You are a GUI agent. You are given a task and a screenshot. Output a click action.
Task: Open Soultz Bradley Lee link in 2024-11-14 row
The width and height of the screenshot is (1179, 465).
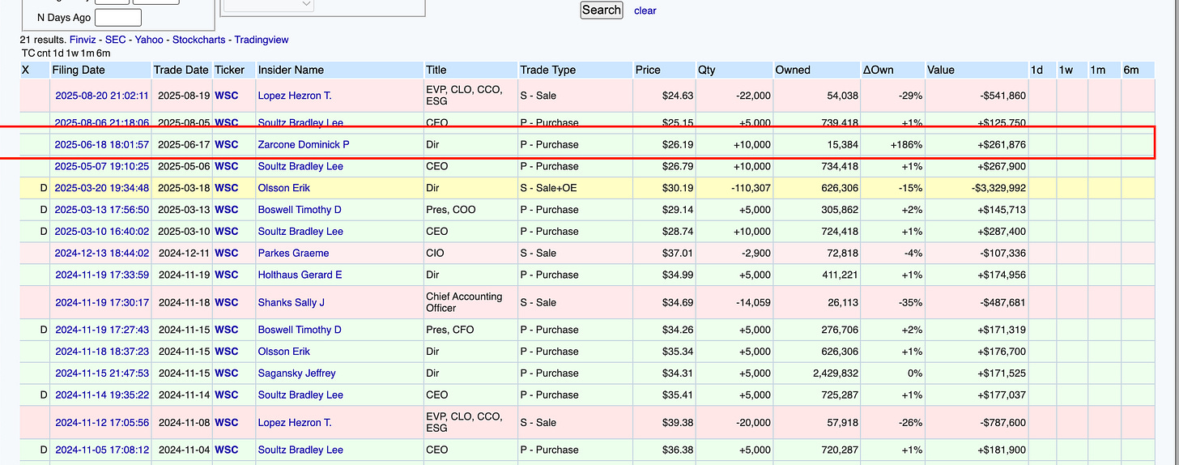click(x=300, y=395)
